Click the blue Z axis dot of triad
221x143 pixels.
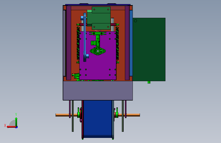[17, 127]
